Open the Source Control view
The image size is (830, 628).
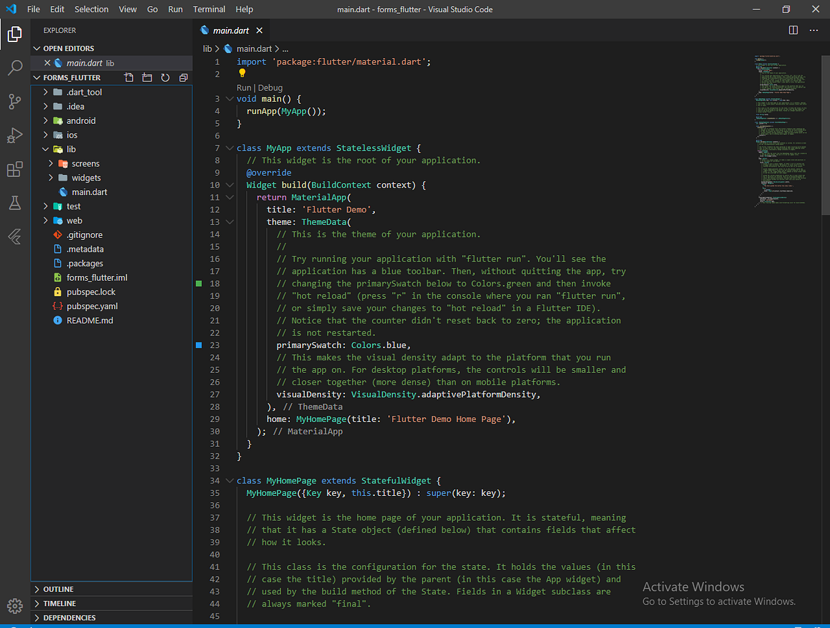pos(15,102)
